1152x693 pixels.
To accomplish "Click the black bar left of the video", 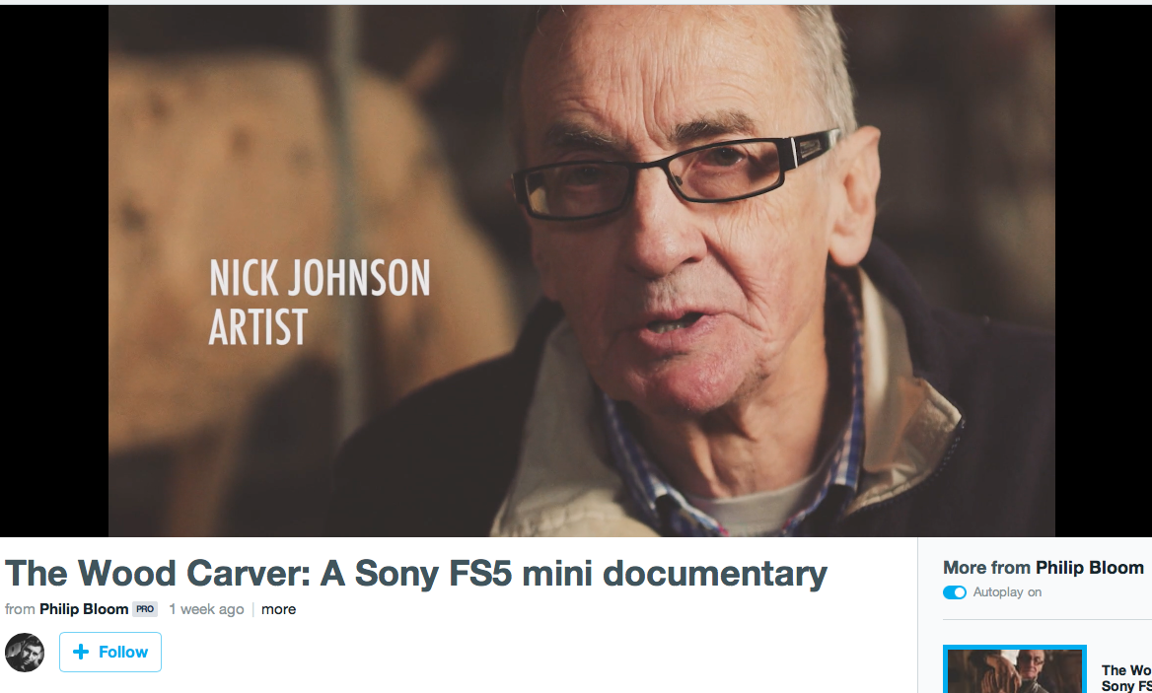I will (x=54, y=270).
